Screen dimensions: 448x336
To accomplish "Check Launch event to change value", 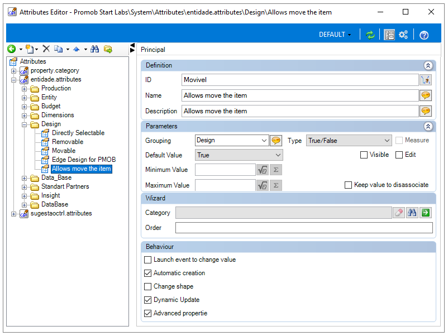I will 147,260.
